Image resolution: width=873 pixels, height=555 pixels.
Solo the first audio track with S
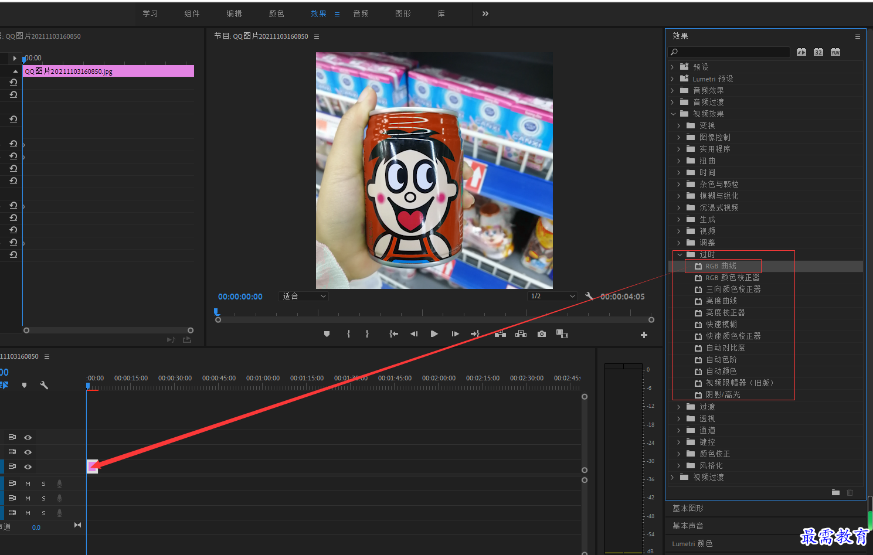tap(43, 484)
